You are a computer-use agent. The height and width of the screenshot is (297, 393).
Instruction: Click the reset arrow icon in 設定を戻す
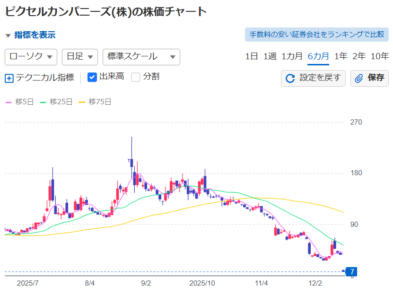[290, 78]
